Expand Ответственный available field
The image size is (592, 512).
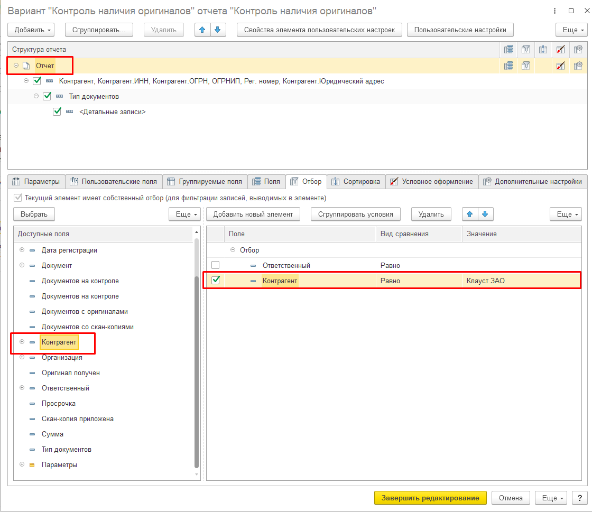[x=22, y=388]
